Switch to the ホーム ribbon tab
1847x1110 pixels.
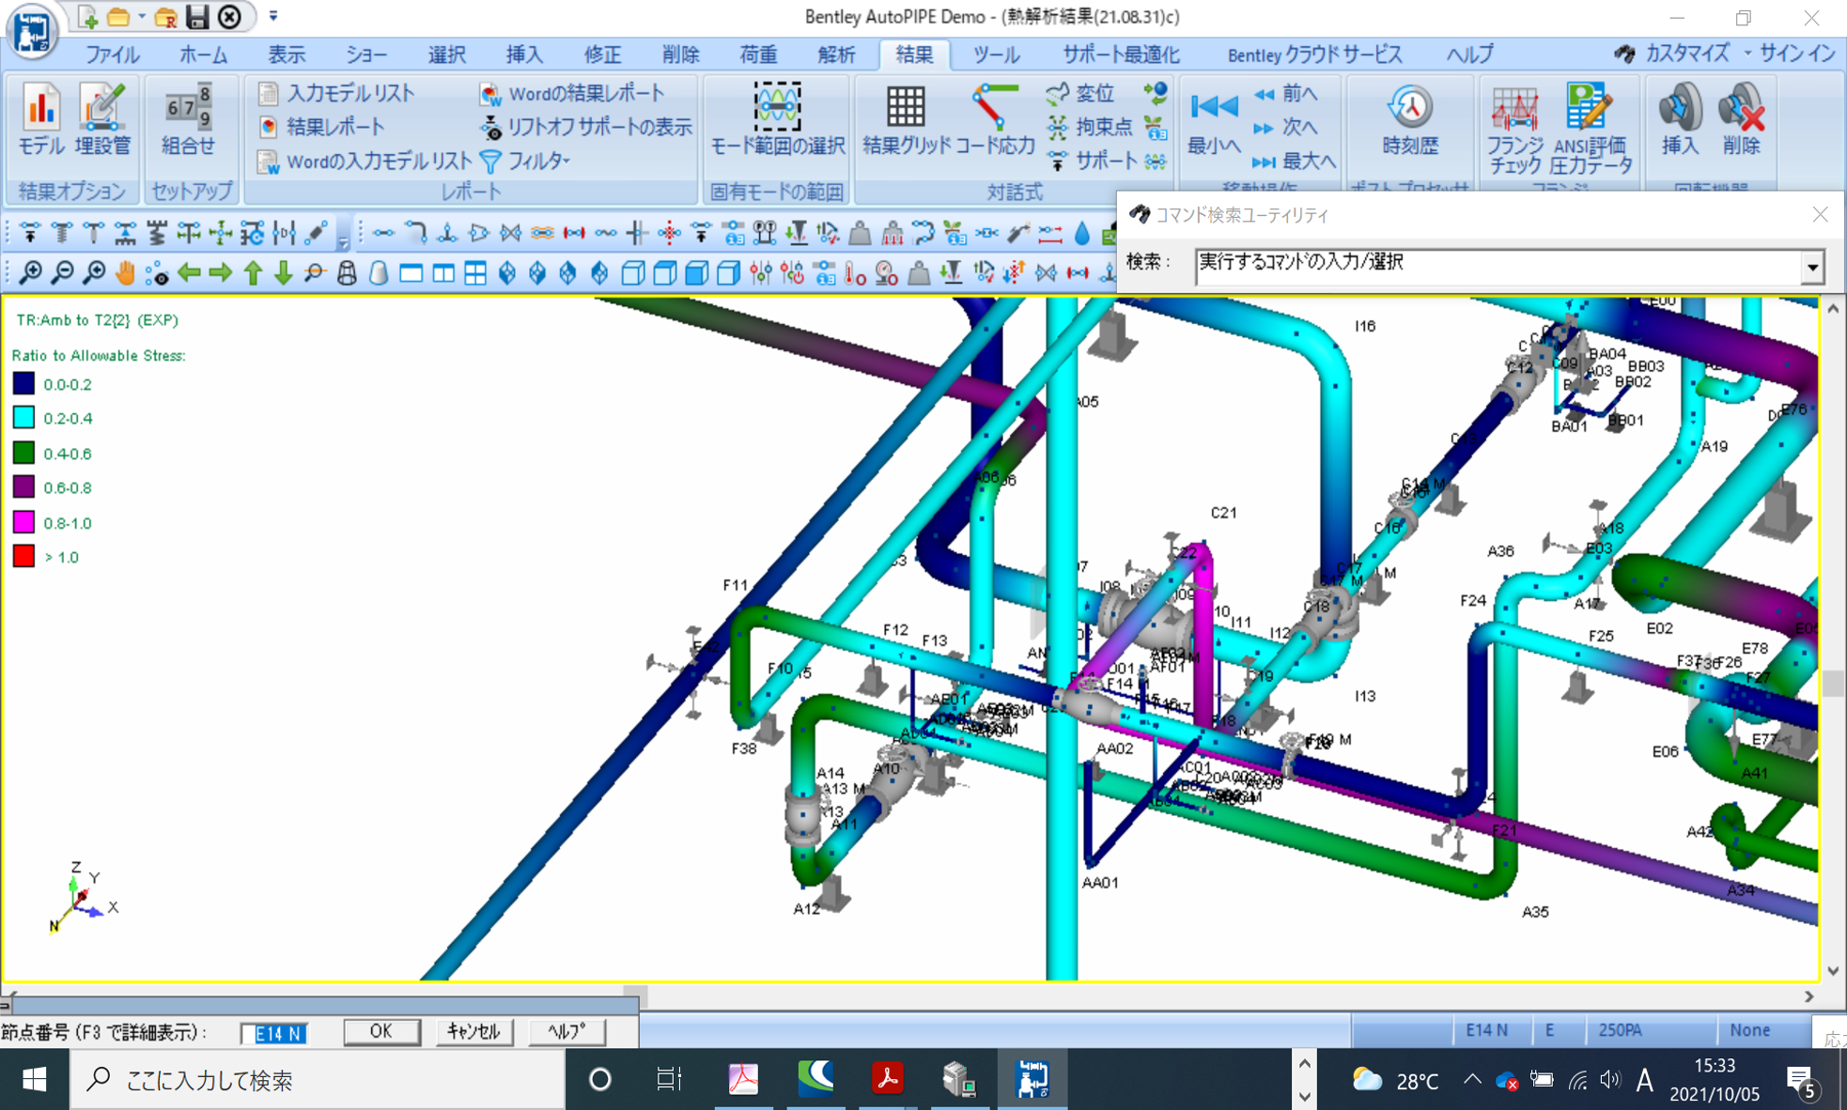(x=203, y=54)
